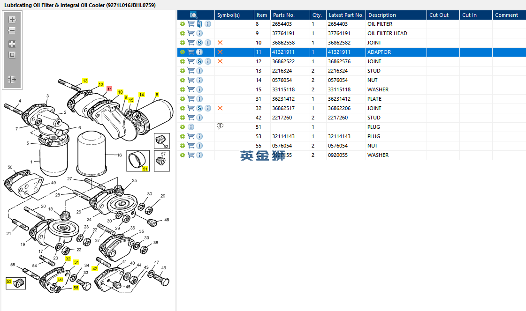Click red callout 11 in diagram
This screenshot has height=311, width=526.
point(109,89)
